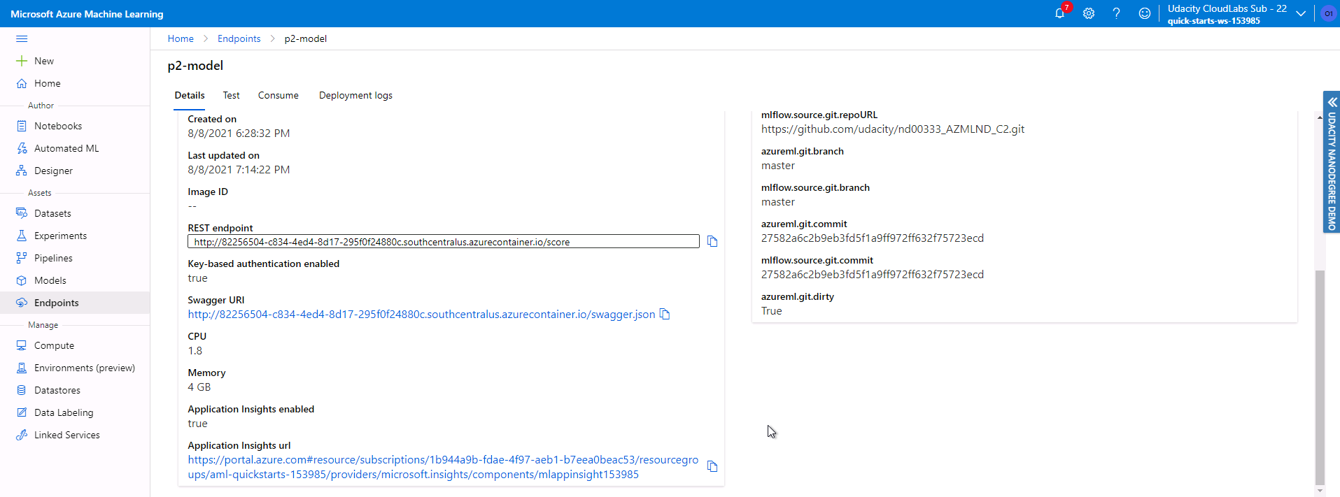The image size is (1340, 497).
Task: Select the azureml.git.commit hash value
Action: pos(873,238)
